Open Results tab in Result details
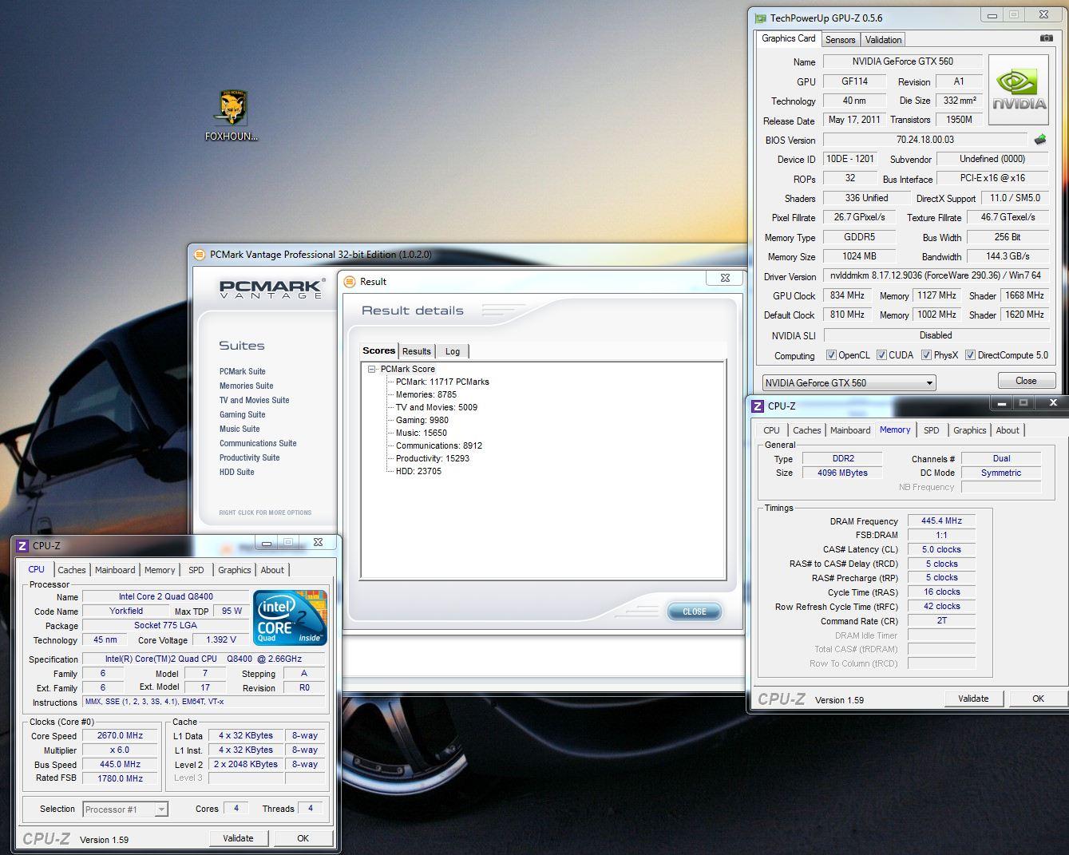 417,351
